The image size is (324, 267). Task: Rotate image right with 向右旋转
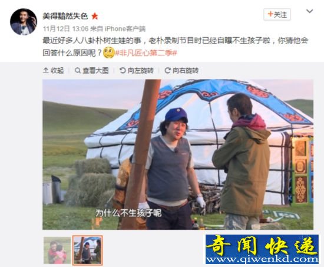181,71
